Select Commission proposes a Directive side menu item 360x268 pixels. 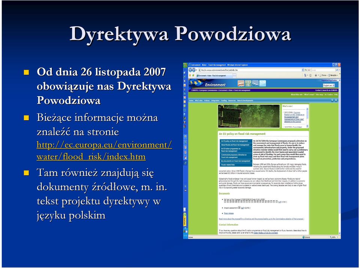(x=236, y=156)
